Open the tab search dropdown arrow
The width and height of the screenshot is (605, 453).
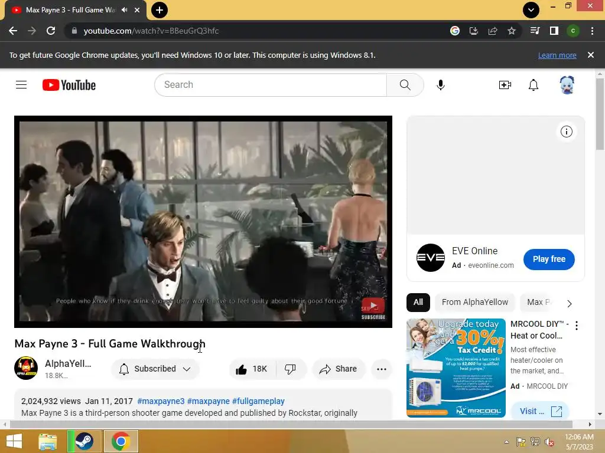coord(531,10)
